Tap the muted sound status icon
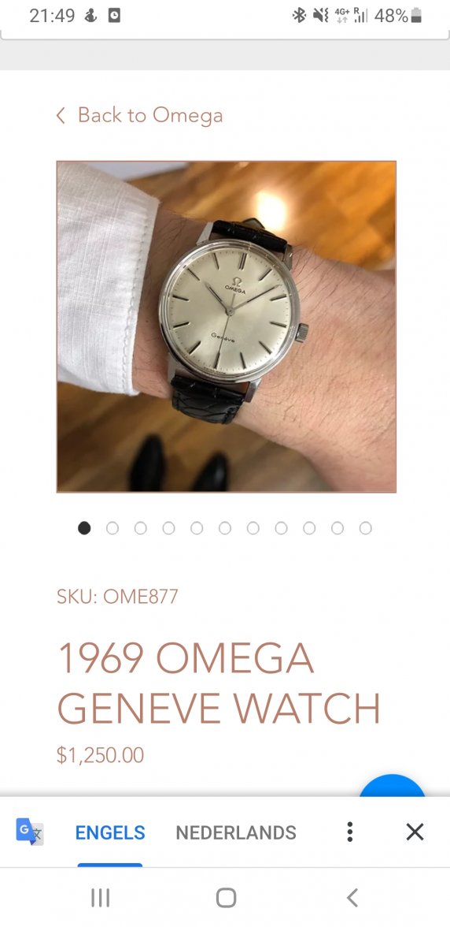This screenshot has width=450, height=927. tap(320, 16)
